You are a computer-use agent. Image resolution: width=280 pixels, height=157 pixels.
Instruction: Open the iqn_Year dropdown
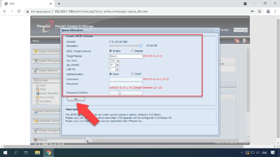118,61
